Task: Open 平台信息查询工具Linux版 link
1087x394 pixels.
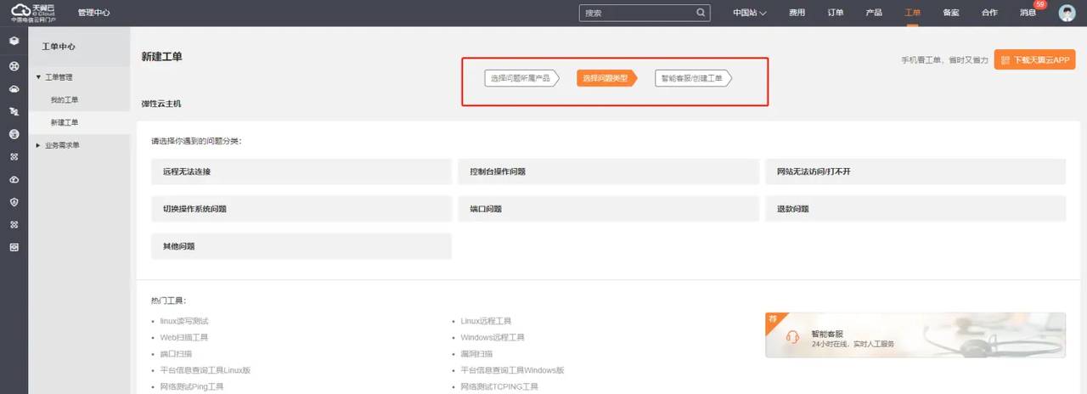Action: click(205, 370)
